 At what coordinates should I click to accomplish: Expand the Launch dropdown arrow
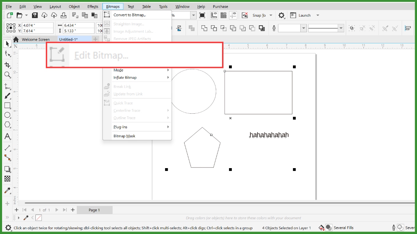click(318, 15)
